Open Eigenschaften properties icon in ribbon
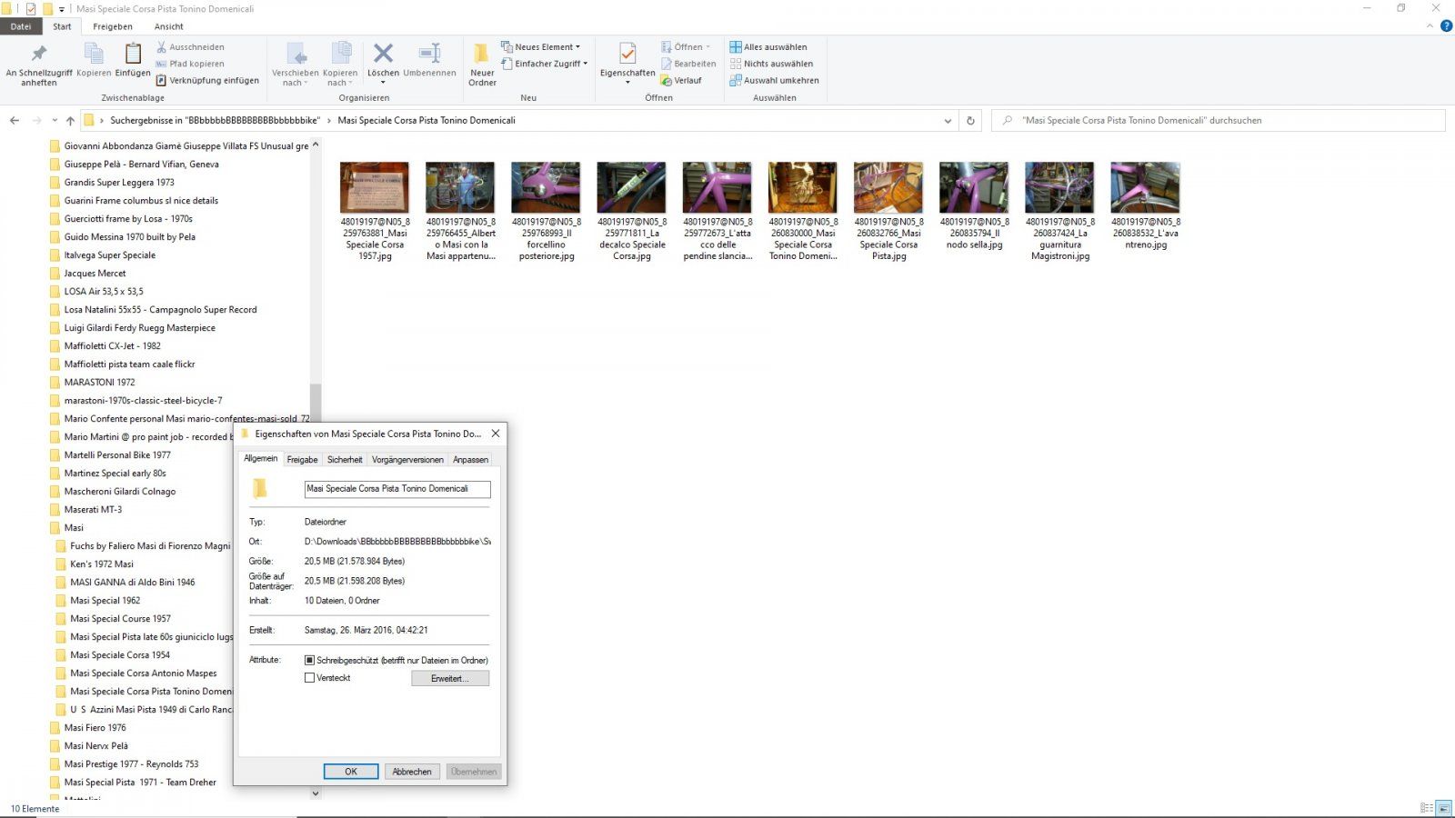 tap(627, 55)
